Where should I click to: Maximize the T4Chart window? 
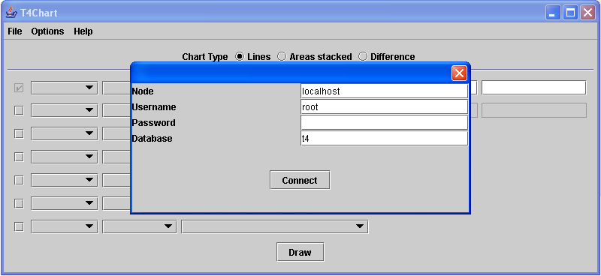tap(570, 13)
